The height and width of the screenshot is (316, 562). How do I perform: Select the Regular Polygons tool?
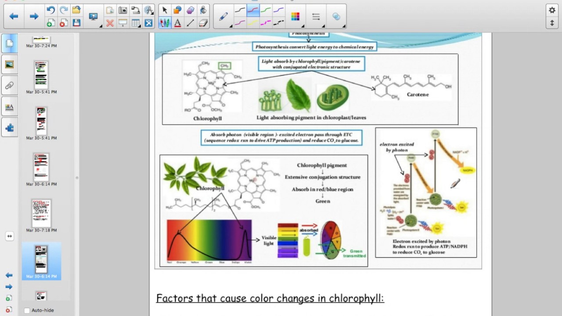pyautogui.click(x=190, y=10)
